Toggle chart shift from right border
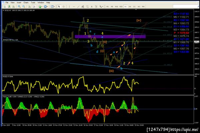The image size is (200, 133). (34, 7)
